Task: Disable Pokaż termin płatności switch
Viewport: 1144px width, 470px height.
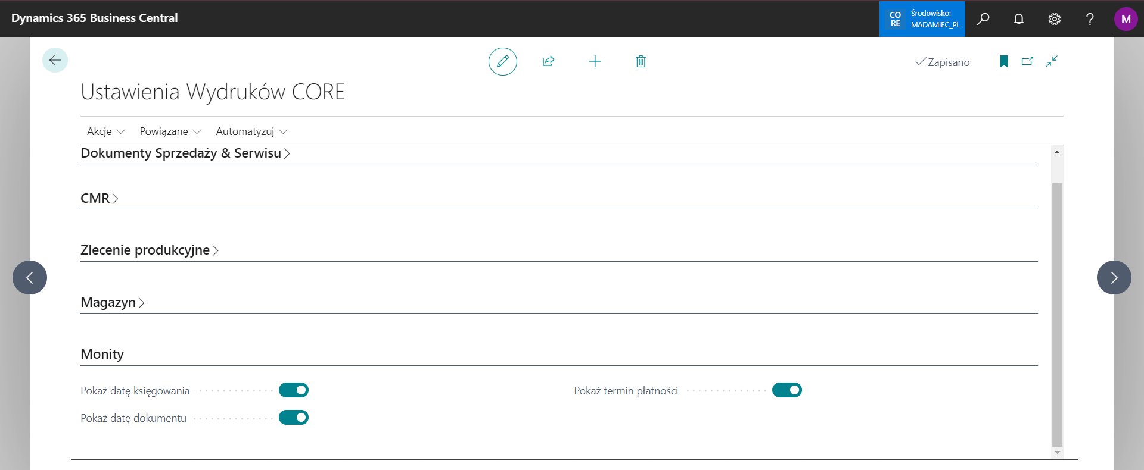Action: (786, 390)
